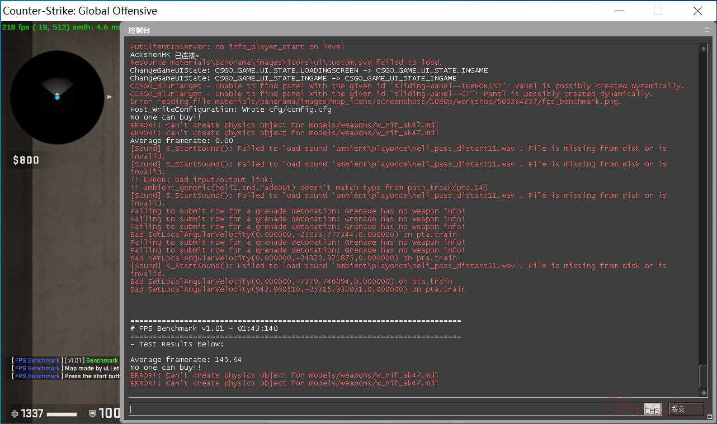Click the chat line 'Map made by uLLet'
The height and width of the screenshot is (424, 717).
point(66,368)
